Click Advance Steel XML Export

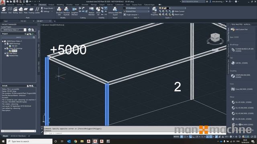115,11
